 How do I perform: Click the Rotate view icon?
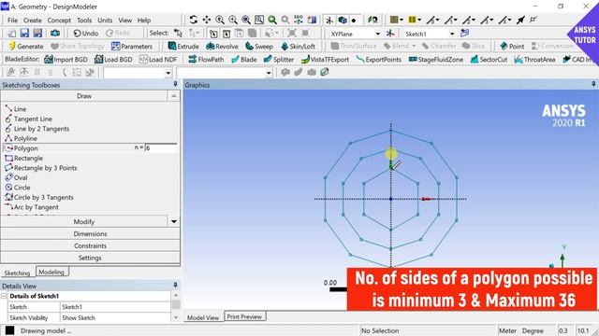pyautogui.click(x=194, y=20)
